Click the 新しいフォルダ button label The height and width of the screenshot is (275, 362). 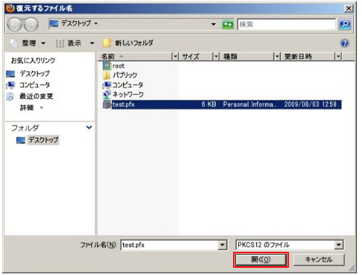coord(134,43)
